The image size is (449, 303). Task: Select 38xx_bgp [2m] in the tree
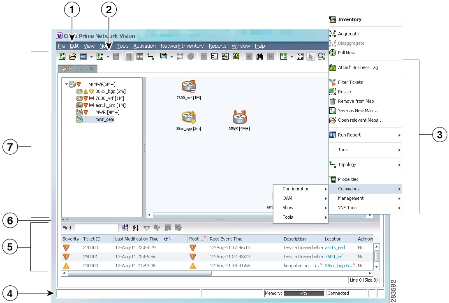[111, 91]
